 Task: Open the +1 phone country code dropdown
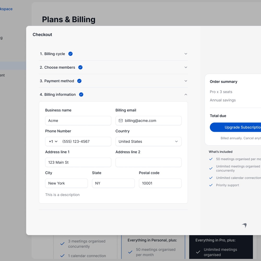(53, 141)
